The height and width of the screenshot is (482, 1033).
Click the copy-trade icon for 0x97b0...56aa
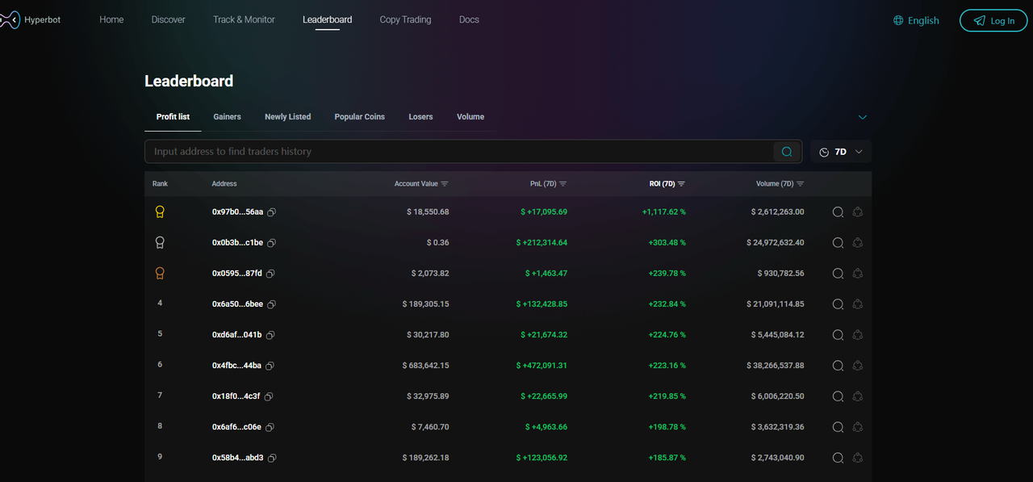pyautogui.click(x=857, y=212)
